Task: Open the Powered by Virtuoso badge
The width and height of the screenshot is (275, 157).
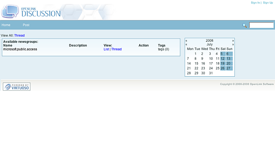Action: [16, 87]
